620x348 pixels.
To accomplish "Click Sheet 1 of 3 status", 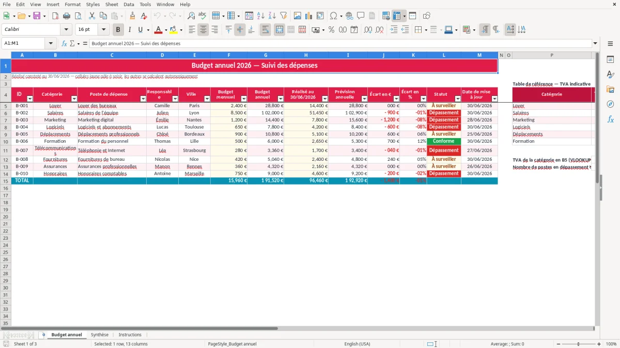I will (x=25, y=344).
